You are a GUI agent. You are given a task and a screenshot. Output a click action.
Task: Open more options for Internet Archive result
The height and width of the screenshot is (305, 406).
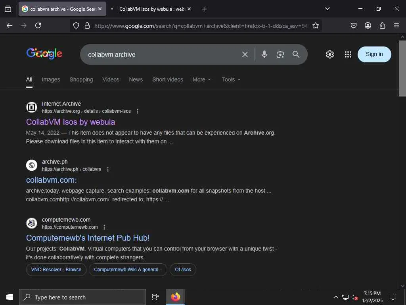pos(138,111)
